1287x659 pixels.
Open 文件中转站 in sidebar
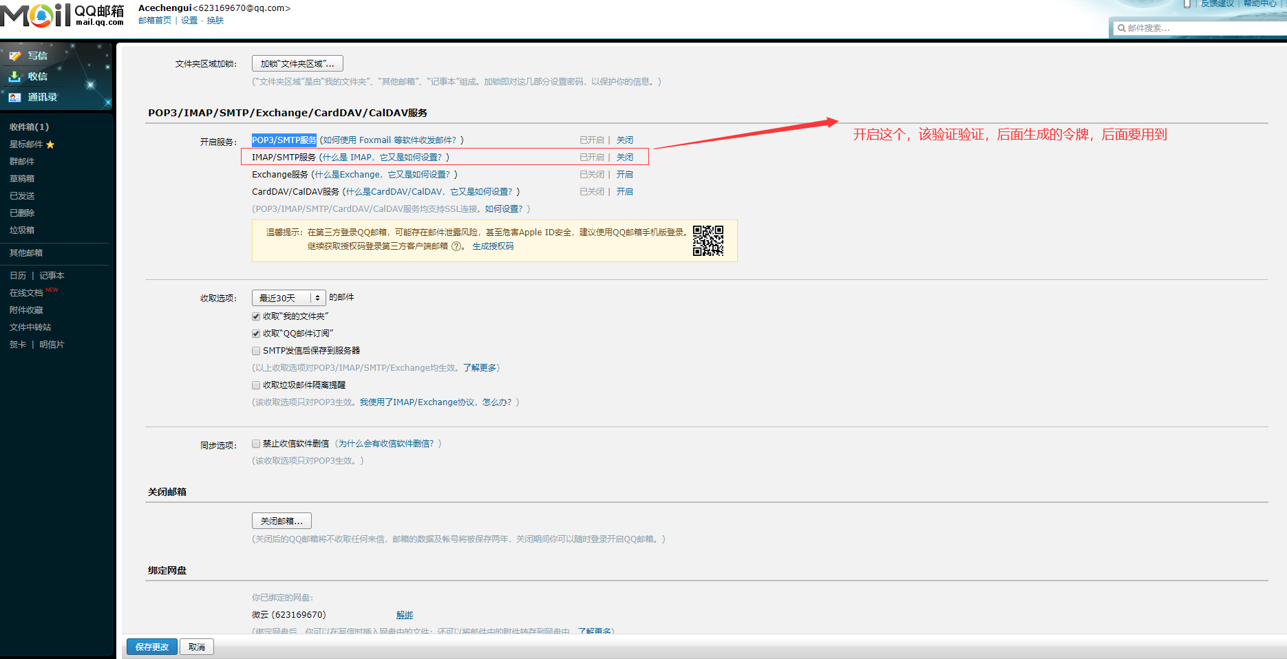pyautogui.click(x=30, y=327)
